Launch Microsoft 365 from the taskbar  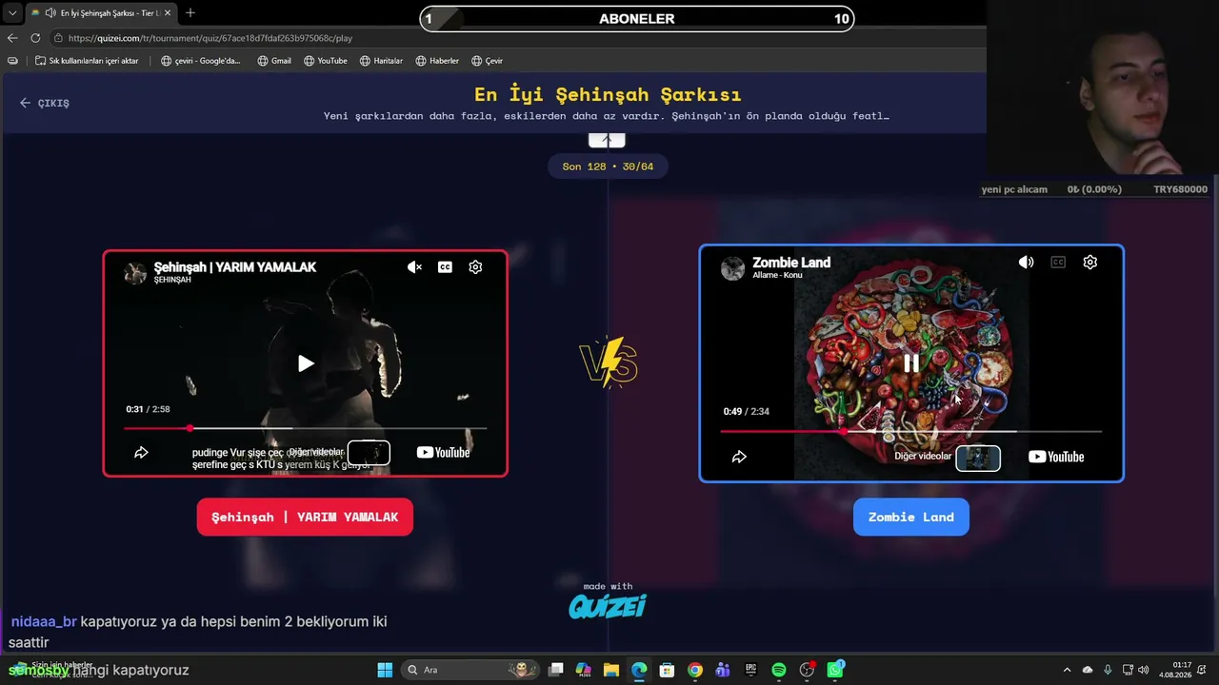(584, 670)
